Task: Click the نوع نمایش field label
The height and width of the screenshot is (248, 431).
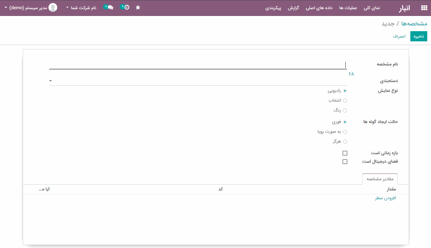Action: tap(388, 91)
